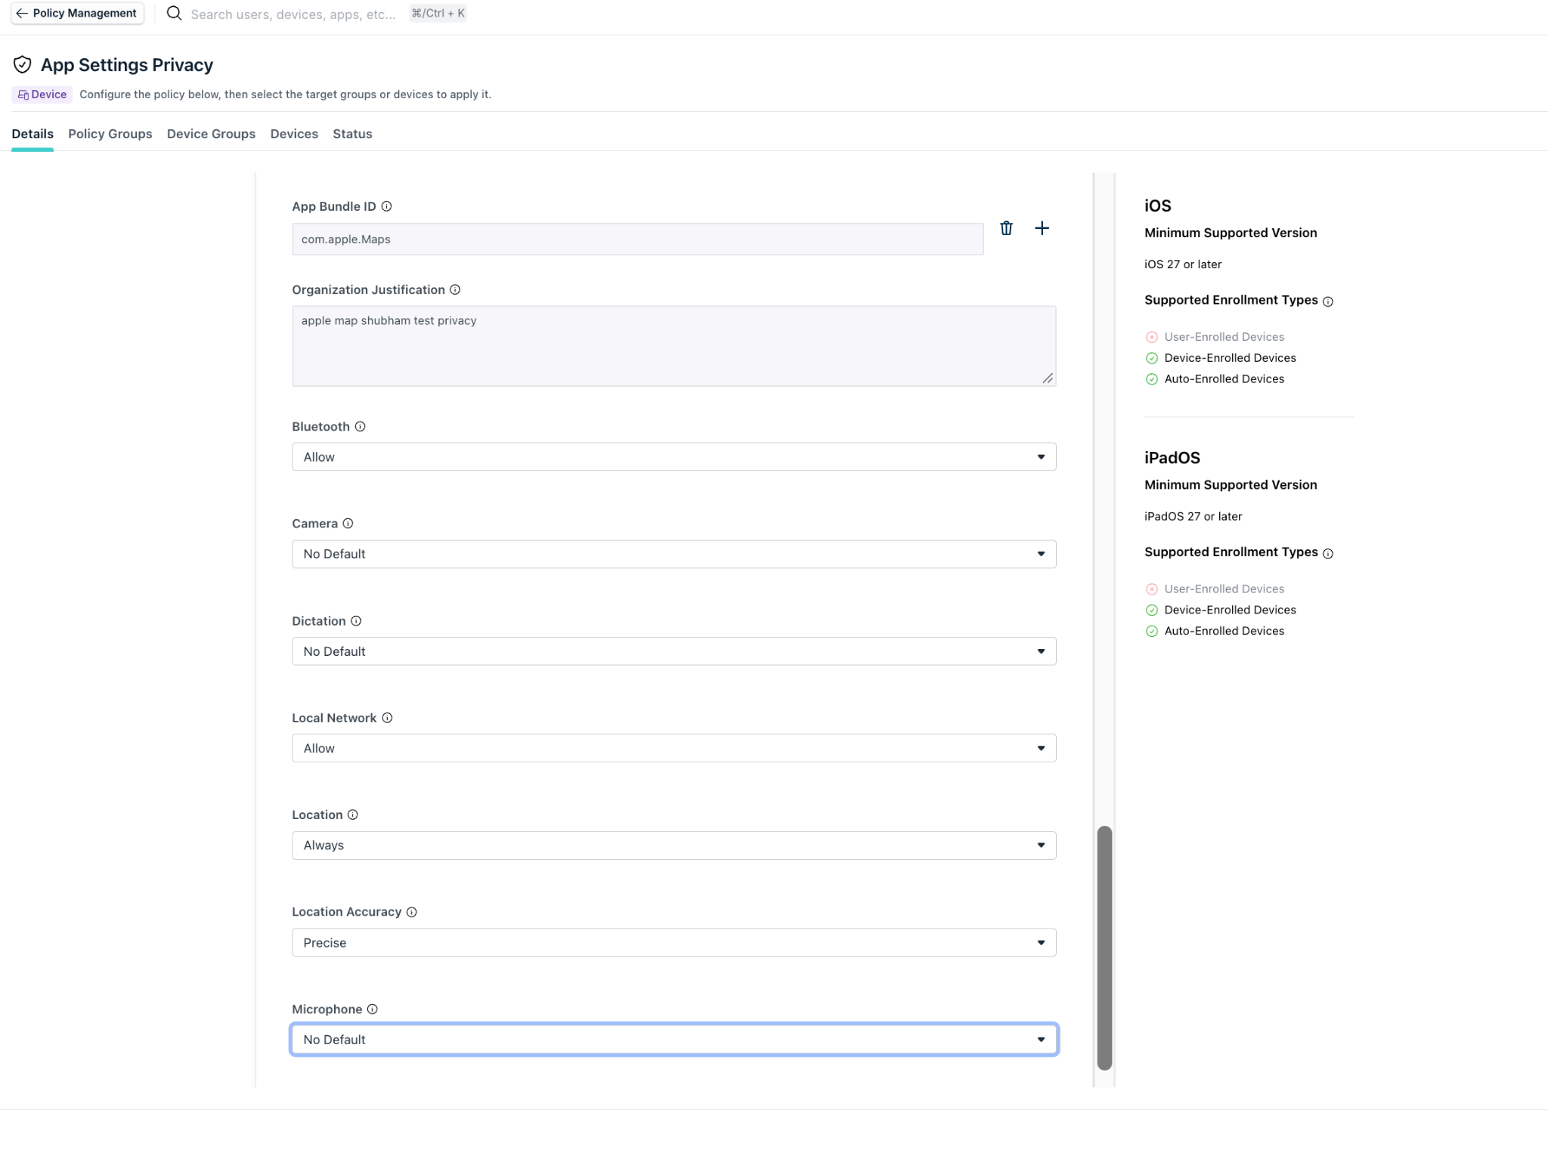This screenshot has width=1548, height=1153.
Task: Open iOS Supported Enrollment Types info
Action: pos(1328,301)
